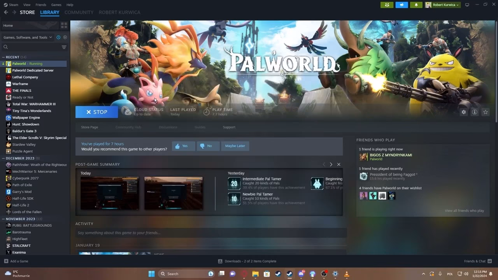Show hidden system tray icons
The image size is (498, 280).
point(423,274)
